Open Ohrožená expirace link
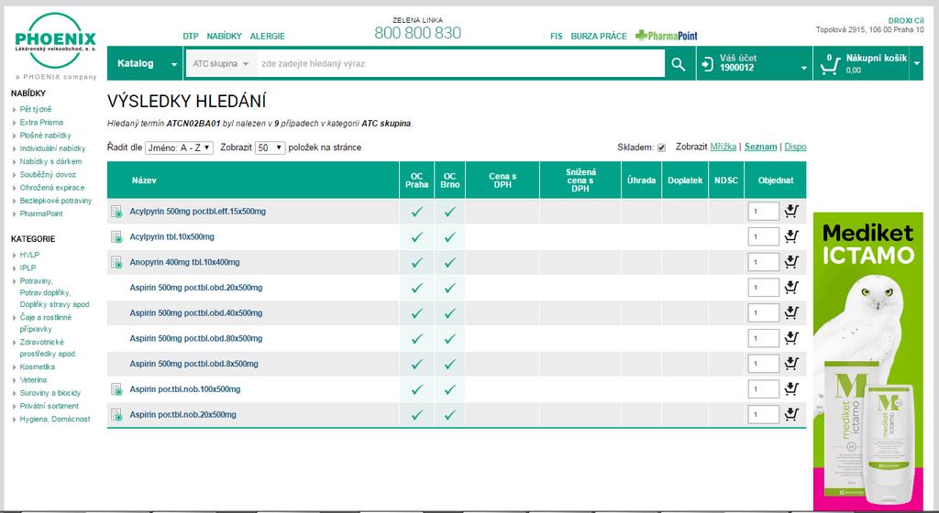The width and height of the screenshot is (939, 513). pyautogui.click(x=52, y=188)
